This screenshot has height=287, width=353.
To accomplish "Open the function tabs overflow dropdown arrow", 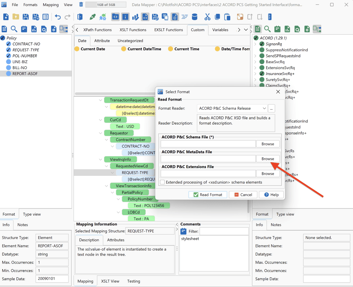I will point(246,30).
